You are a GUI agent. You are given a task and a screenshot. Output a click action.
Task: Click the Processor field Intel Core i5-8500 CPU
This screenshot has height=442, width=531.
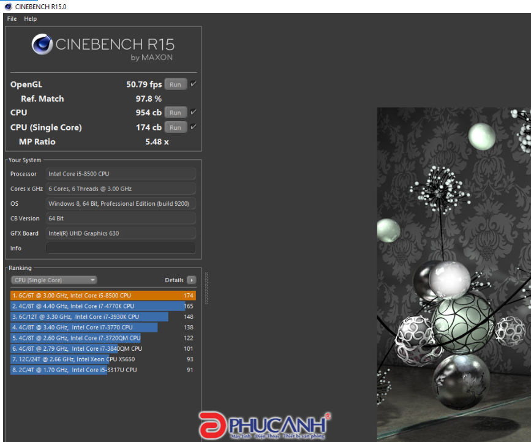coord(121,174)
